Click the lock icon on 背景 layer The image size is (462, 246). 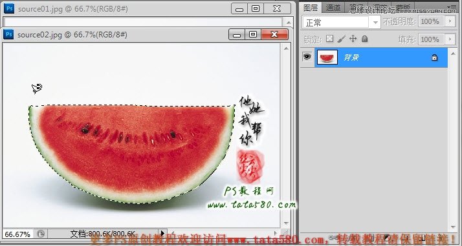coord(434,57)
